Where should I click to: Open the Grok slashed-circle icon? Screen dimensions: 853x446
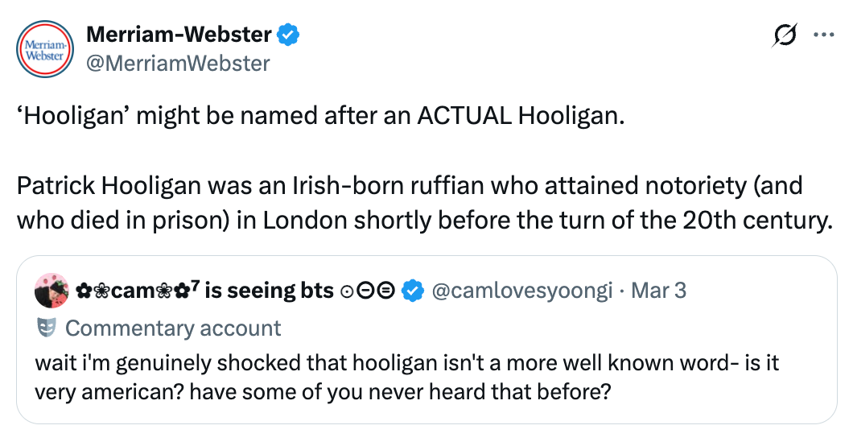click(x=785, y=35)
